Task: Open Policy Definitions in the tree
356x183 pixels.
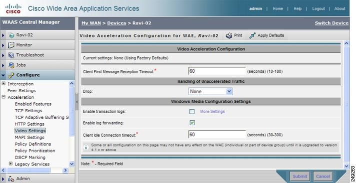Action: pyautogui.click(x=32, y=144)
